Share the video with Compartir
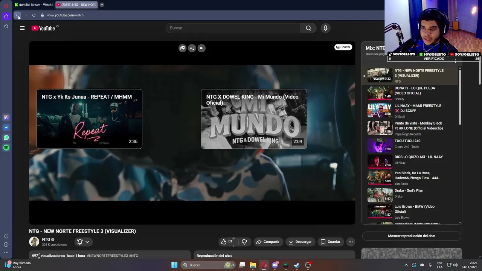The image size is (482, 271). [x=268, y=242]
